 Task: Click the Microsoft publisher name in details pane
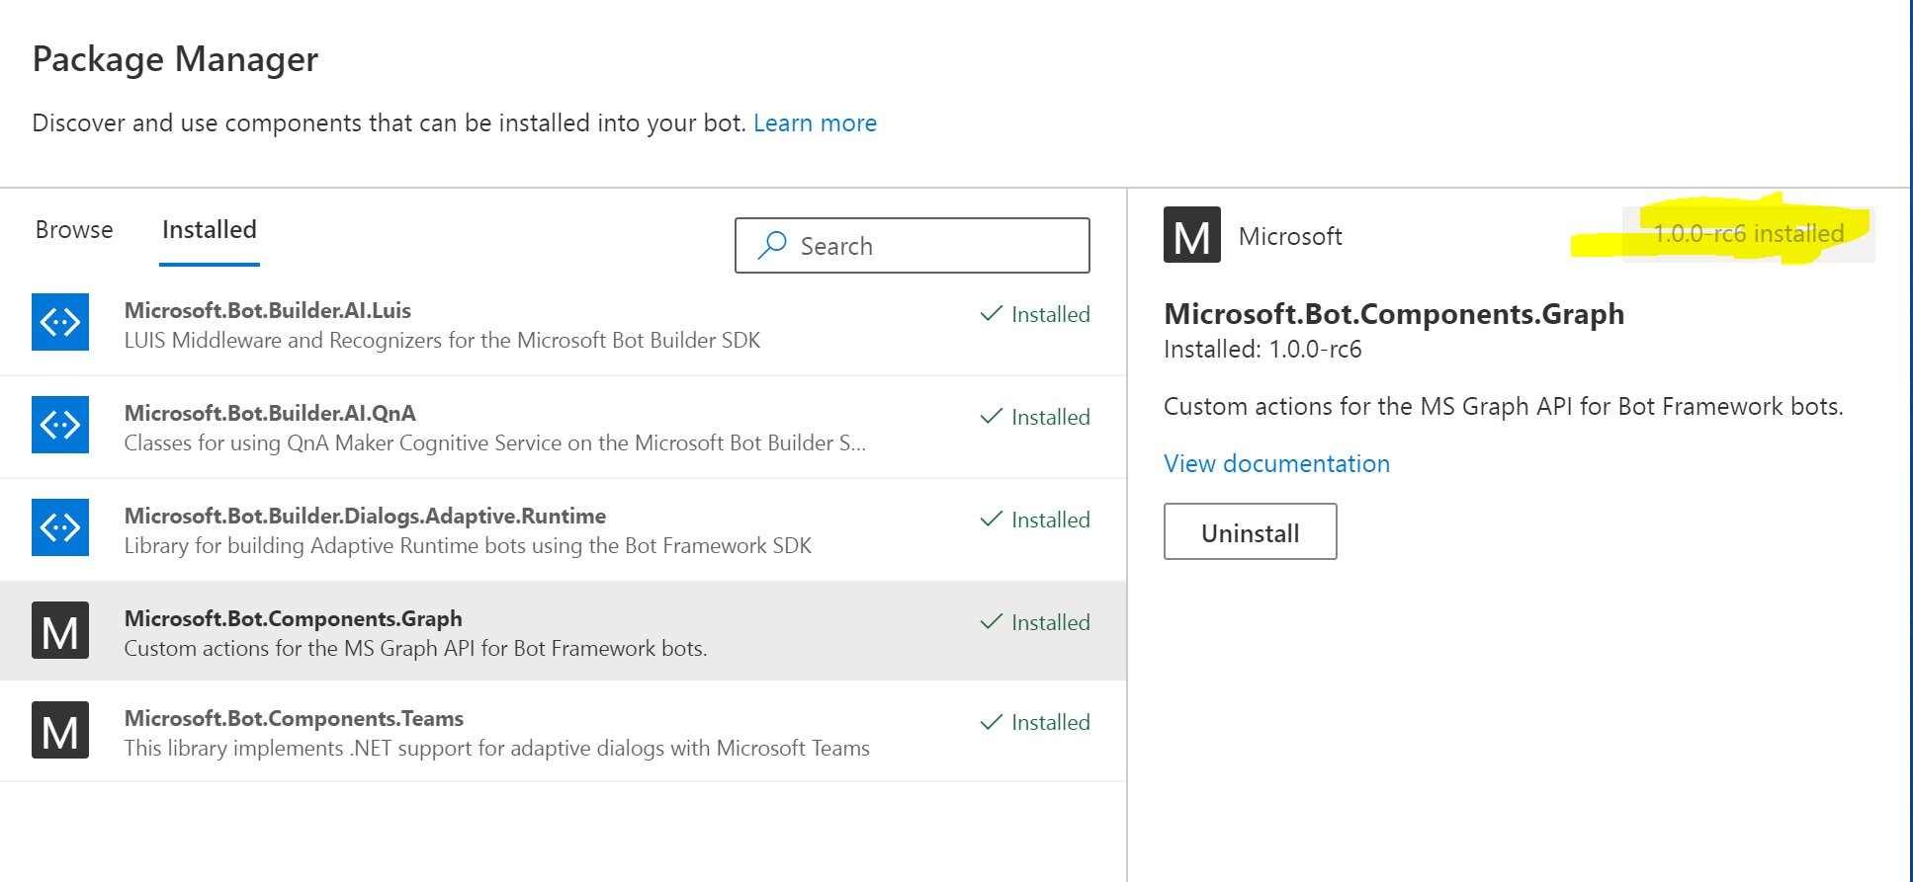(1290, 236)
